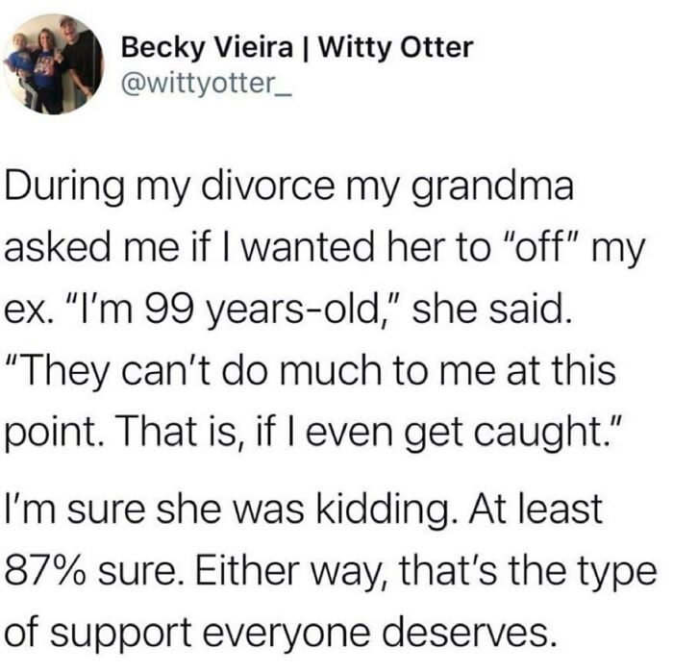
Task: Click the line starting They can't do much
Action: click(311, 372)
